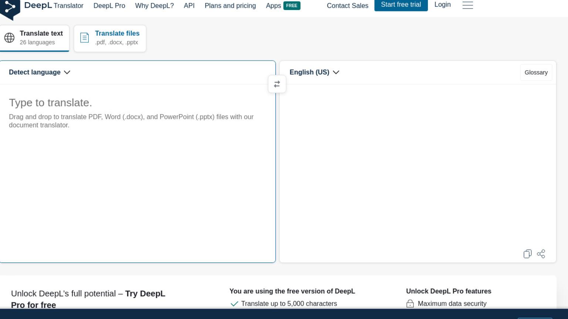568x319 pixels.
Task: Click the lock icon beside Maximum data security
Action: 410,303
